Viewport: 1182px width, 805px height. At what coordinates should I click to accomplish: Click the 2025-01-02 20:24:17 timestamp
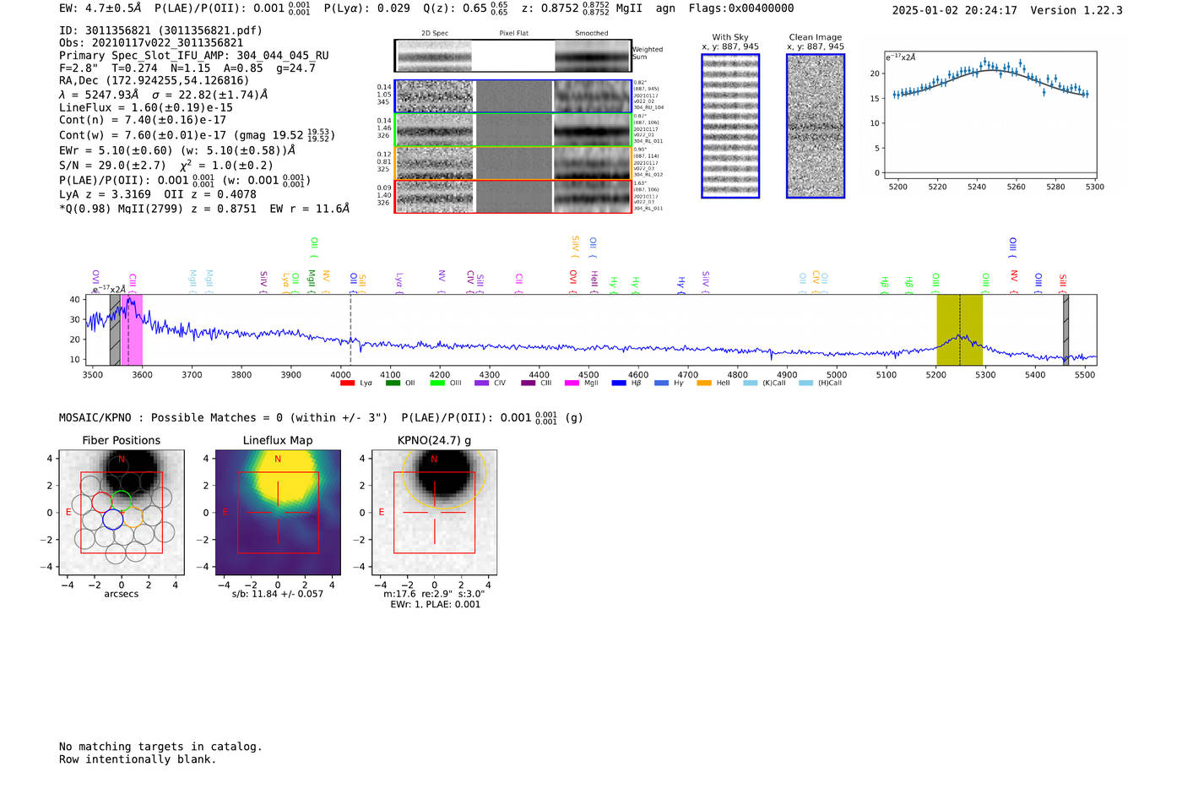(x=955, y=10)
